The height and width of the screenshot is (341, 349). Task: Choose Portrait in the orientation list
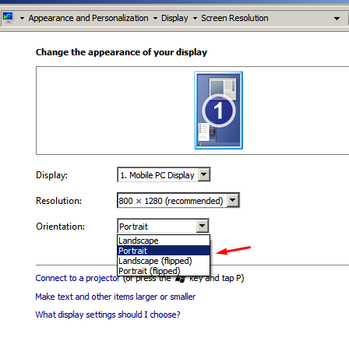point(164,251)
